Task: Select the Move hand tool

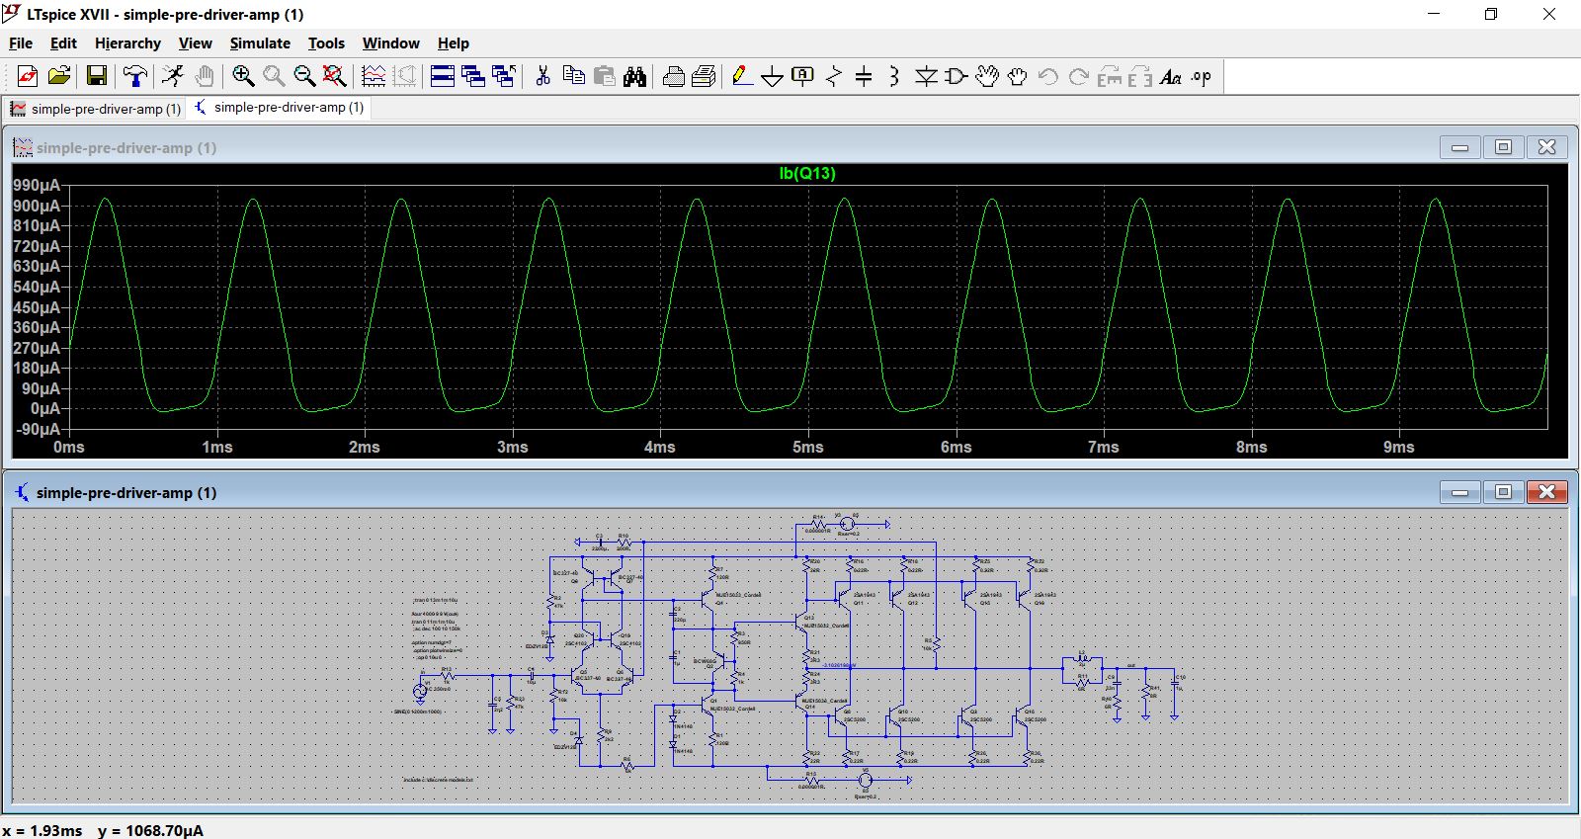Action: pos(987,76)
